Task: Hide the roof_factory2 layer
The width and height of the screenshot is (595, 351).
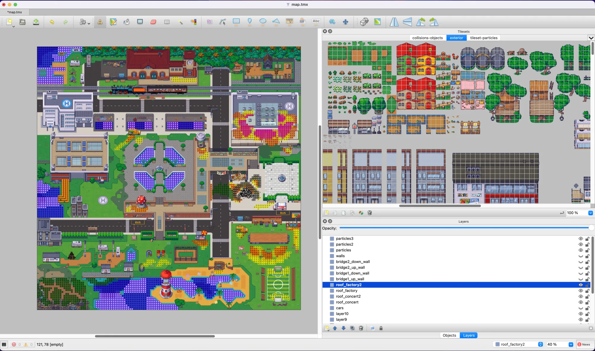Action: 581,284
